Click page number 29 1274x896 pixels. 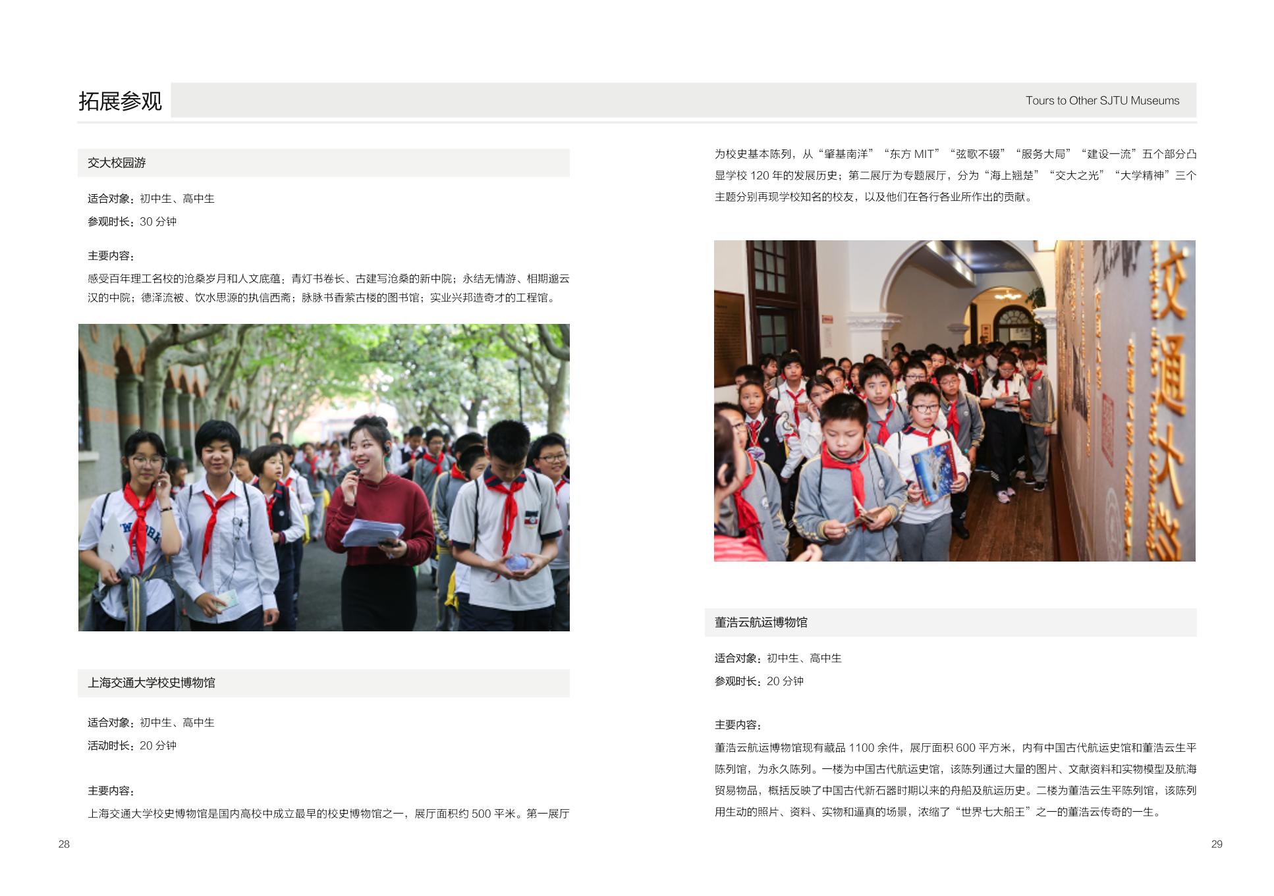(x=1216, y=844)
